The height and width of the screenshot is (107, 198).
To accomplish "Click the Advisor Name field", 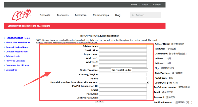I will [x=123, y=46].
